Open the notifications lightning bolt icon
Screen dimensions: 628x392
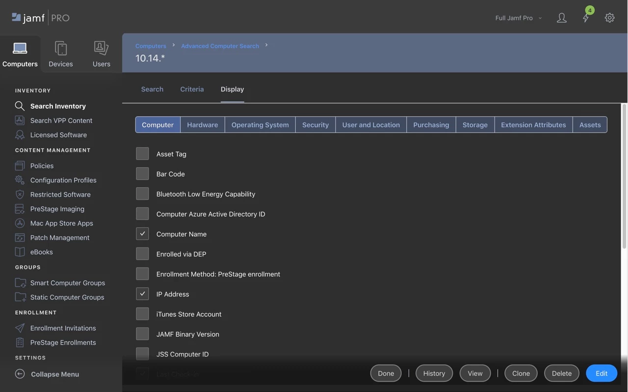(x=586, y=18)
